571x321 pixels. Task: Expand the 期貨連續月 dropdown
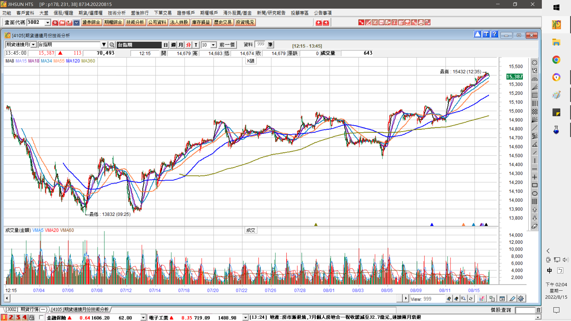point(33,45)
